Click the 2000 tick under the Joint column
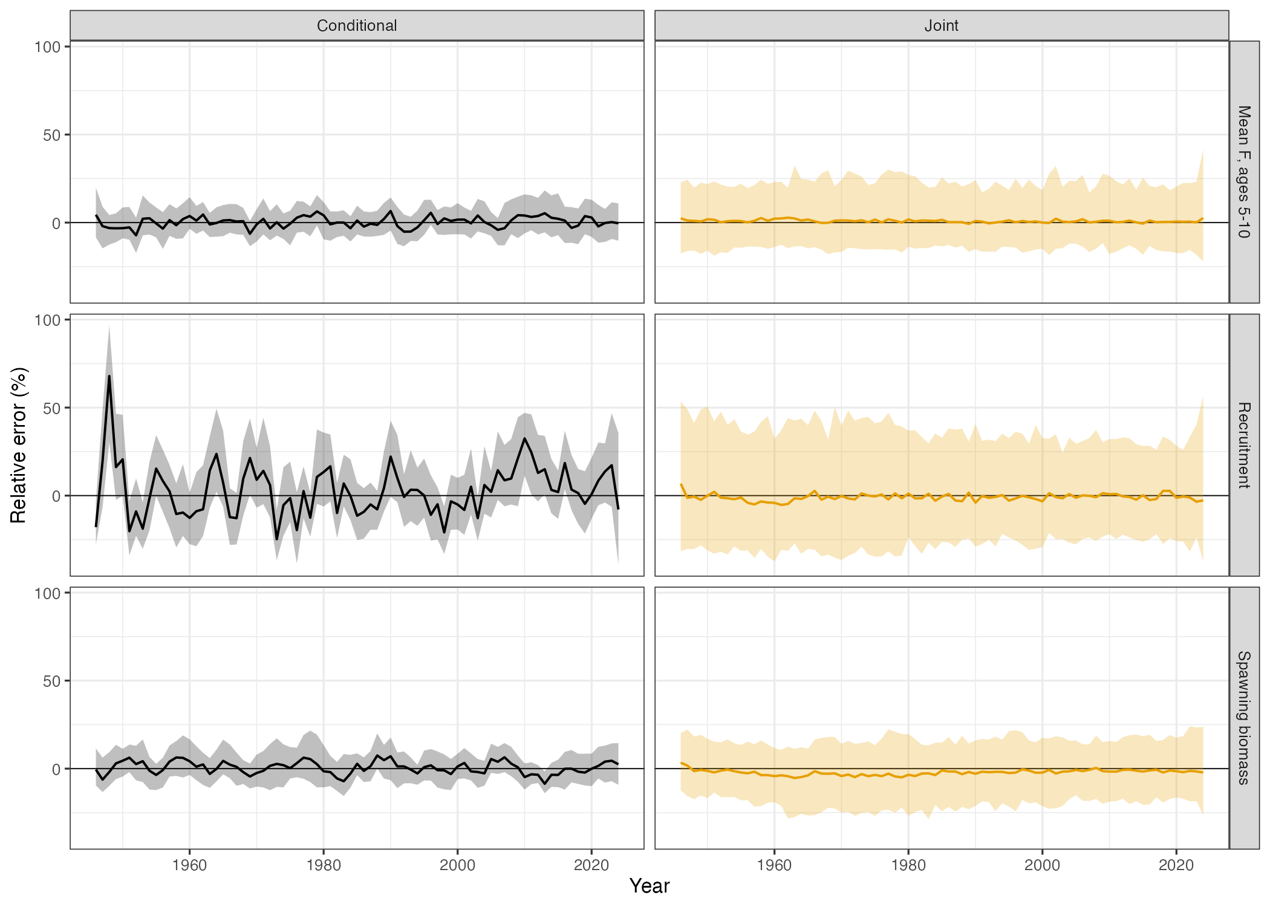Screen dimensions: 1270x907 (1042, 865)
